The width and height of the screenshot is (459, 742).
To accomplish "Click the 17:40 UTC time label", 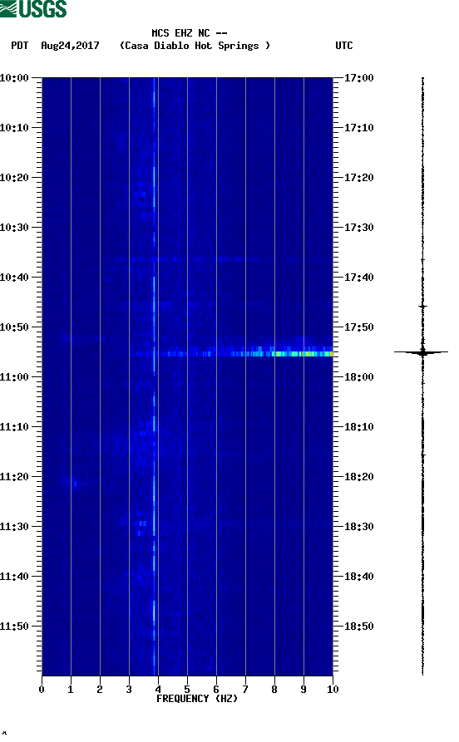I will click(x=359, y=278).
